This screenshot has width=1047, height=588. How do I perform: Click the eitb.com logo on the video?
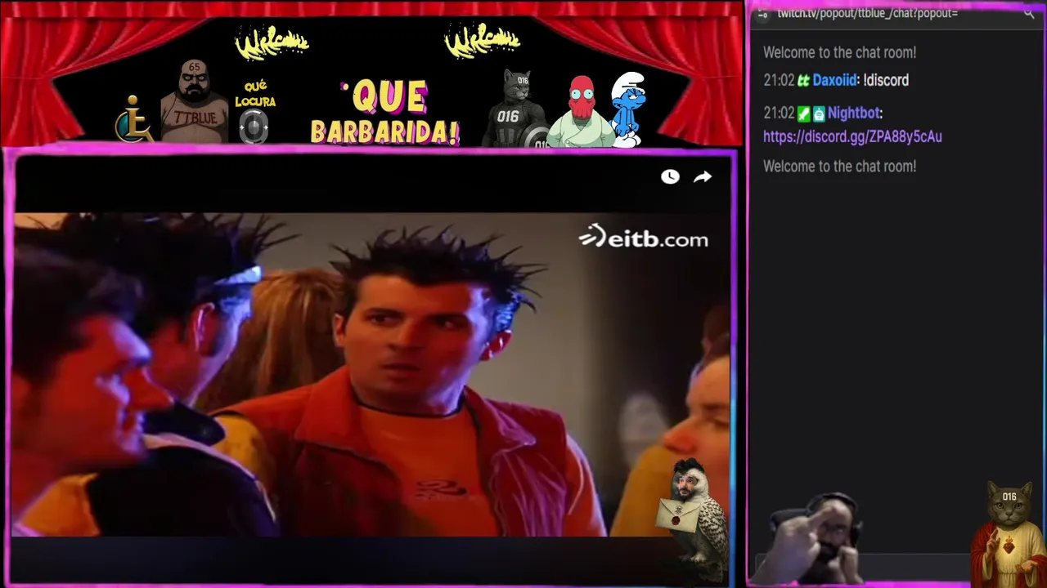tap(644, 238)
